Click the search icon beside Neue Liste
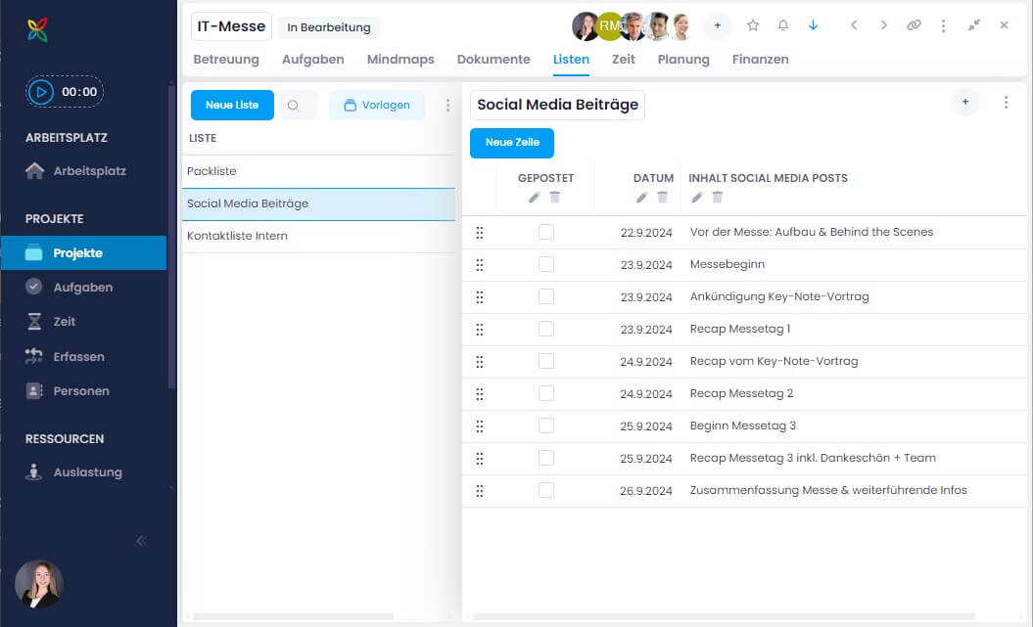1033x627 pixels. point(294,106)
